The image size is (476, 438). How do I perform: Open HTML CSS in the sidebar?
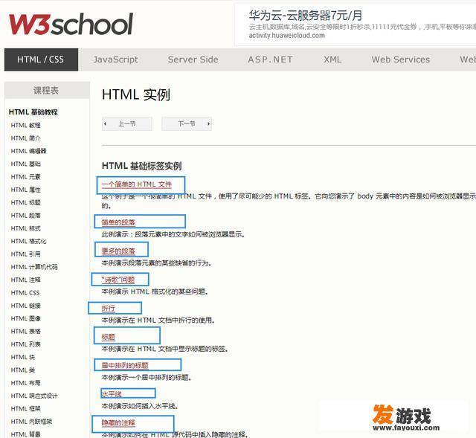tap(25, 292)
